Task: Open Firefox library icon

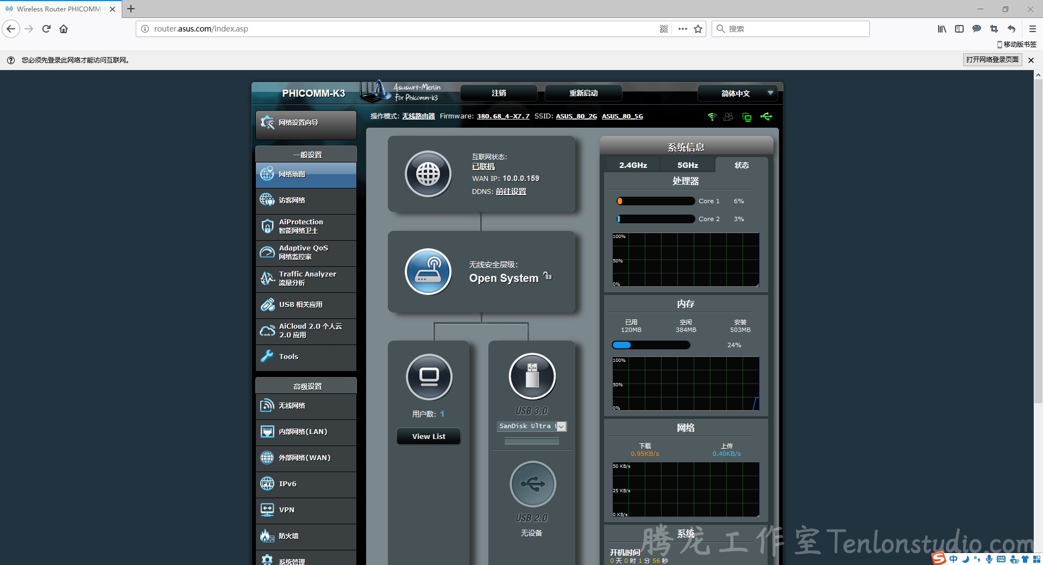Action: tap(942, 29)
